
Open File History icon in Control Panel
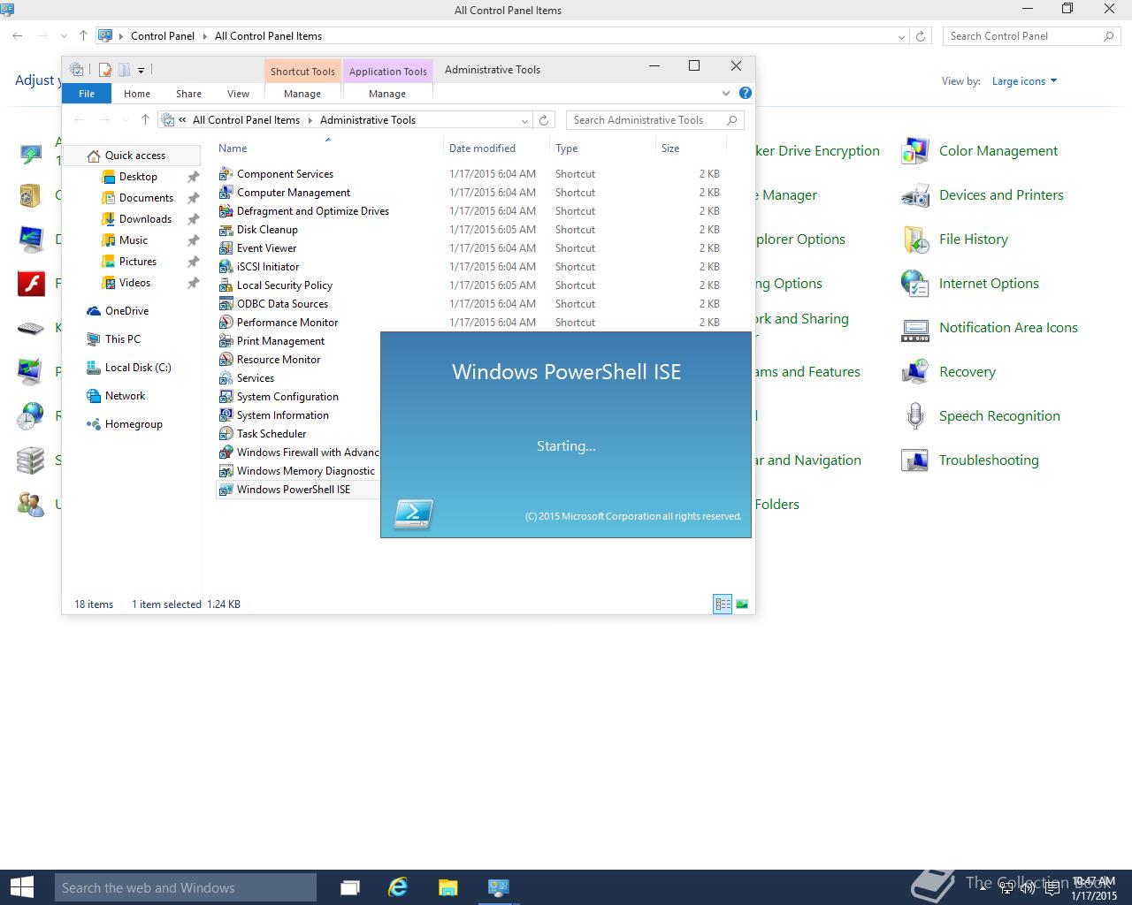(x=915, y=240)
